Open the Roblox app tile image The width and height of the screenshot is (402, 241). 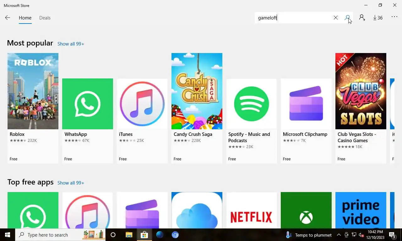(33, 91)
